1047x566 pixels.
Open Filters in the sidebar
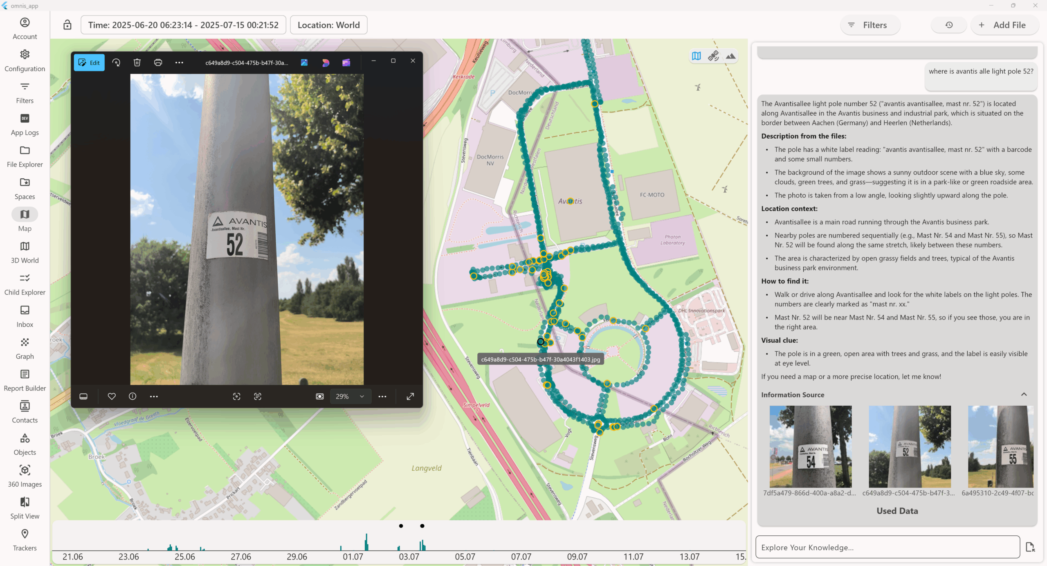(x=25, y=93)
